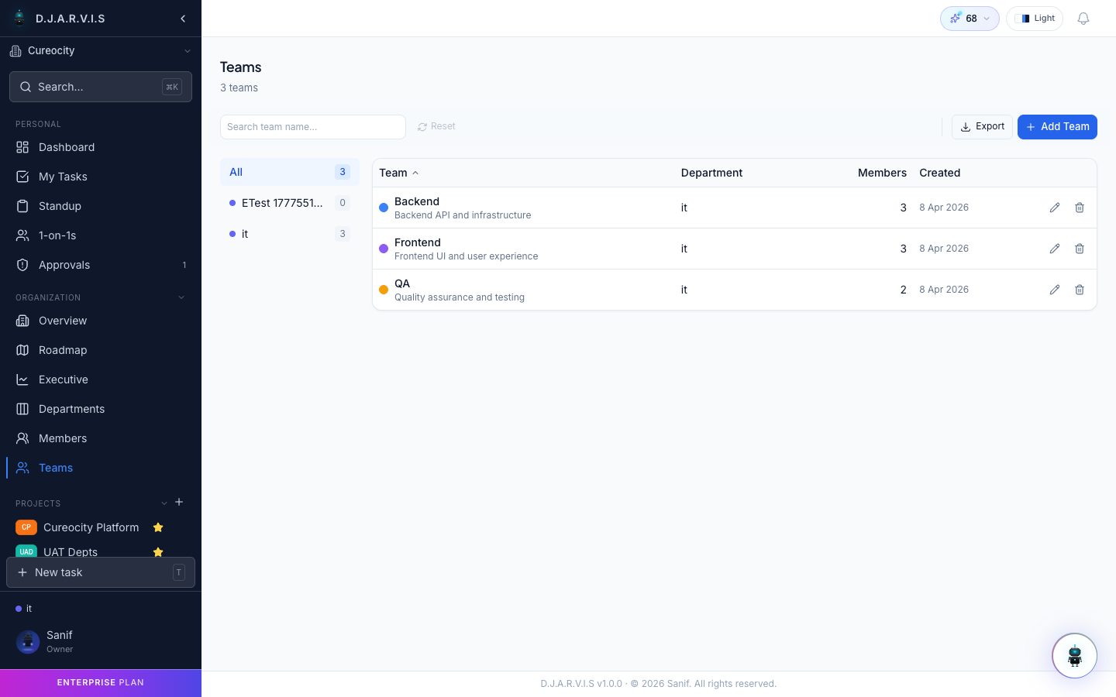Reset the team filters
The image size is (1116, 697).
tap(436, 126)
